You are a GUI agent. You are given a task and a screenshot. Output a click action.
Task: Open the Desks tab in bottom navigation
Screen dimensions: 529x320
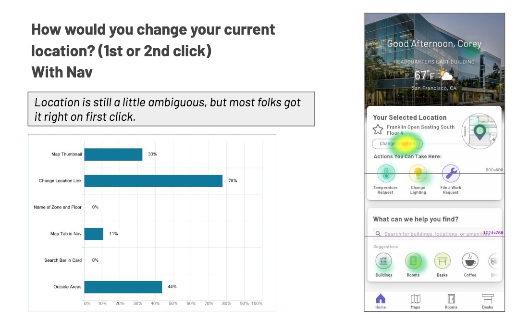coord(487,301)
